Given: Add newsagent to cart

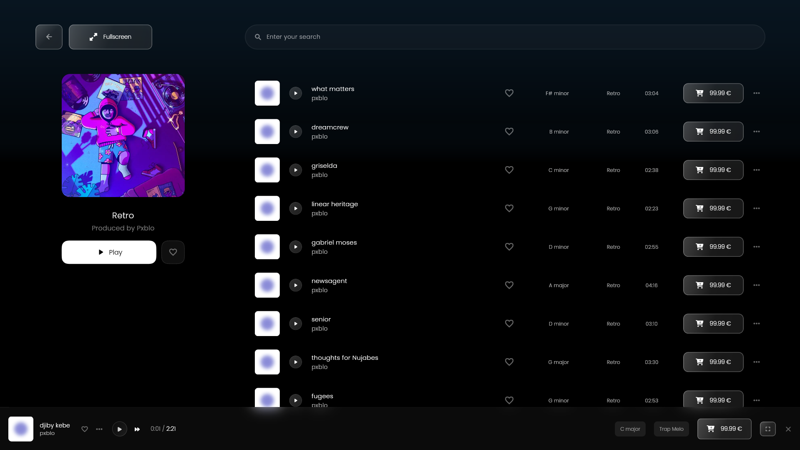Looking at the screenshot, I should 713,285.
